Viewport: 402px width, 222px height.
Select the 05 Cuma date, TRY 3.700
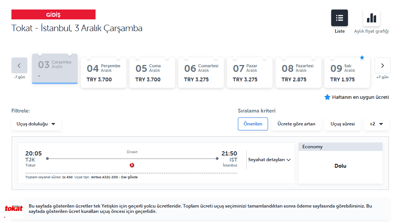[152, 73]
